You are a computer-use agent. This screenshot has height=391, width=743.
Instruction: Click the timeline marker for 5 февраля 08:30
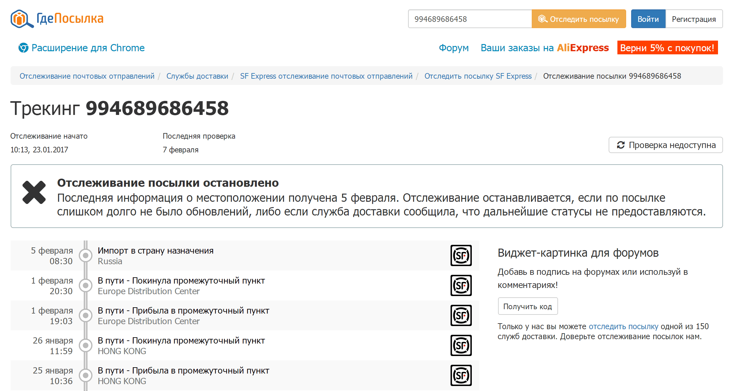pos(85,255)
